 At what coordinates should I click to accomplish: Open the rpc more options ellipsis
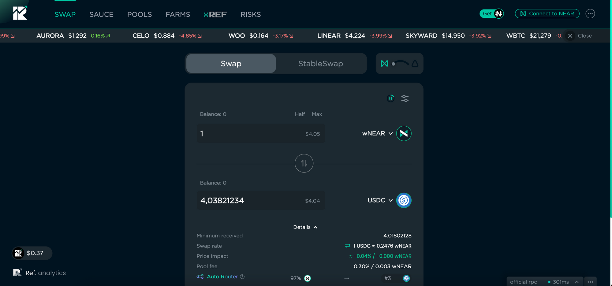pyautogui.click(x=591, y=282)
